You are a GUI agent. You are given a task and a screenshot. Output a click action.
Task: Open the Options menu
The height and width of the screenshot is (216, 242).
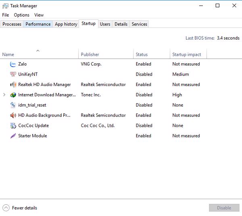tap(22, 15)
